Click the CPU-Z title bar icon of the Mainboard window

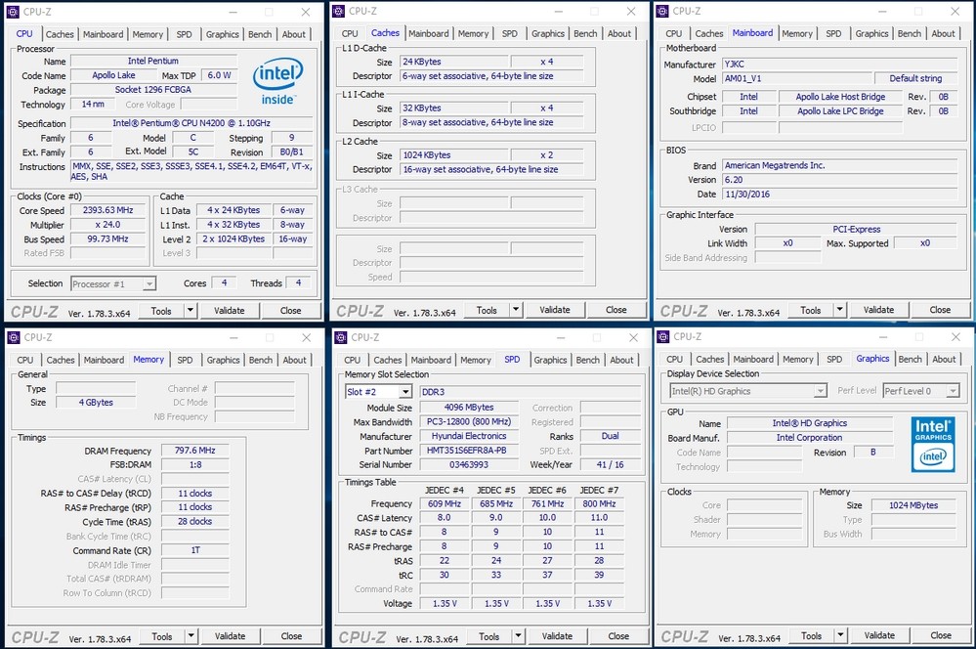point(663,12)
